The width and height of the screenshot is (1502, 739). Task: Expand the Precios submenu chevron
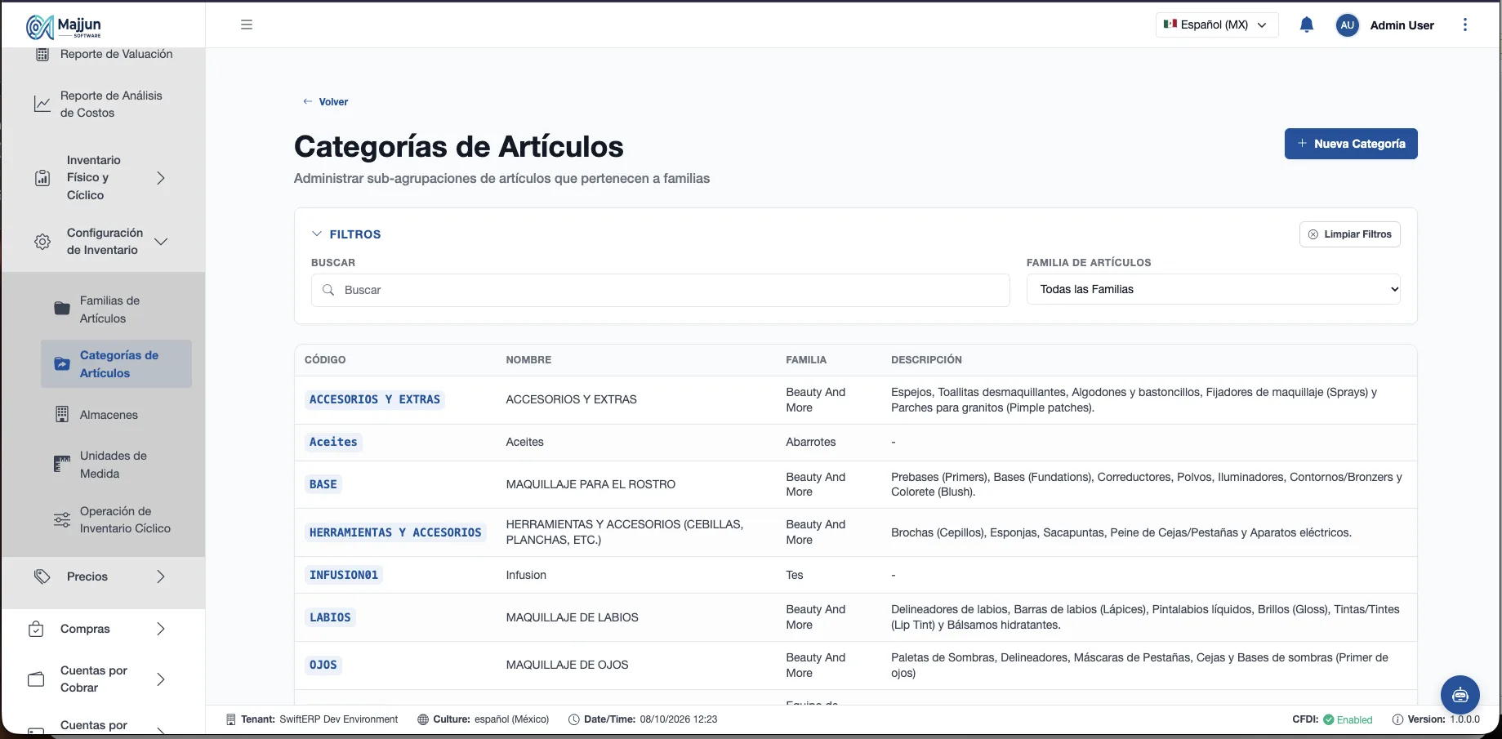161,577
